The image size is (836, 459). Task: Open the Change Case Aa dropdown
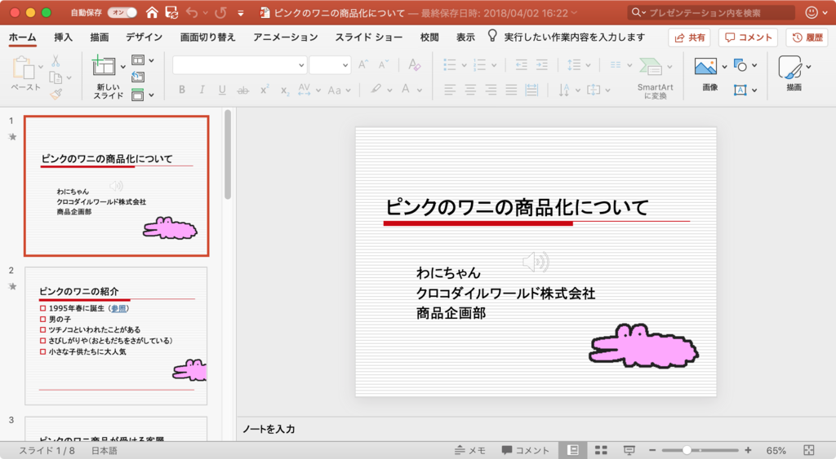click(x=339, y=90)
